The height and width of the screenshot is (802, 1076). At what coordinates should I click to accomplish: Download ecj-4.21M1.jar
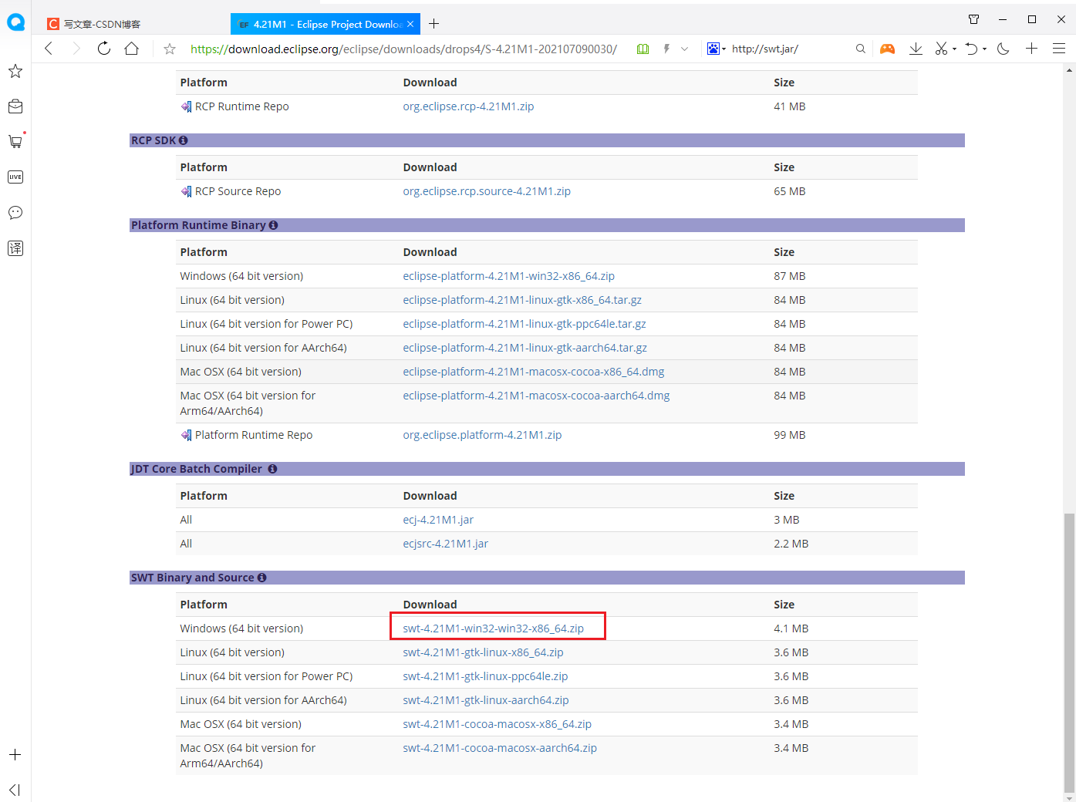click(438, 520)
